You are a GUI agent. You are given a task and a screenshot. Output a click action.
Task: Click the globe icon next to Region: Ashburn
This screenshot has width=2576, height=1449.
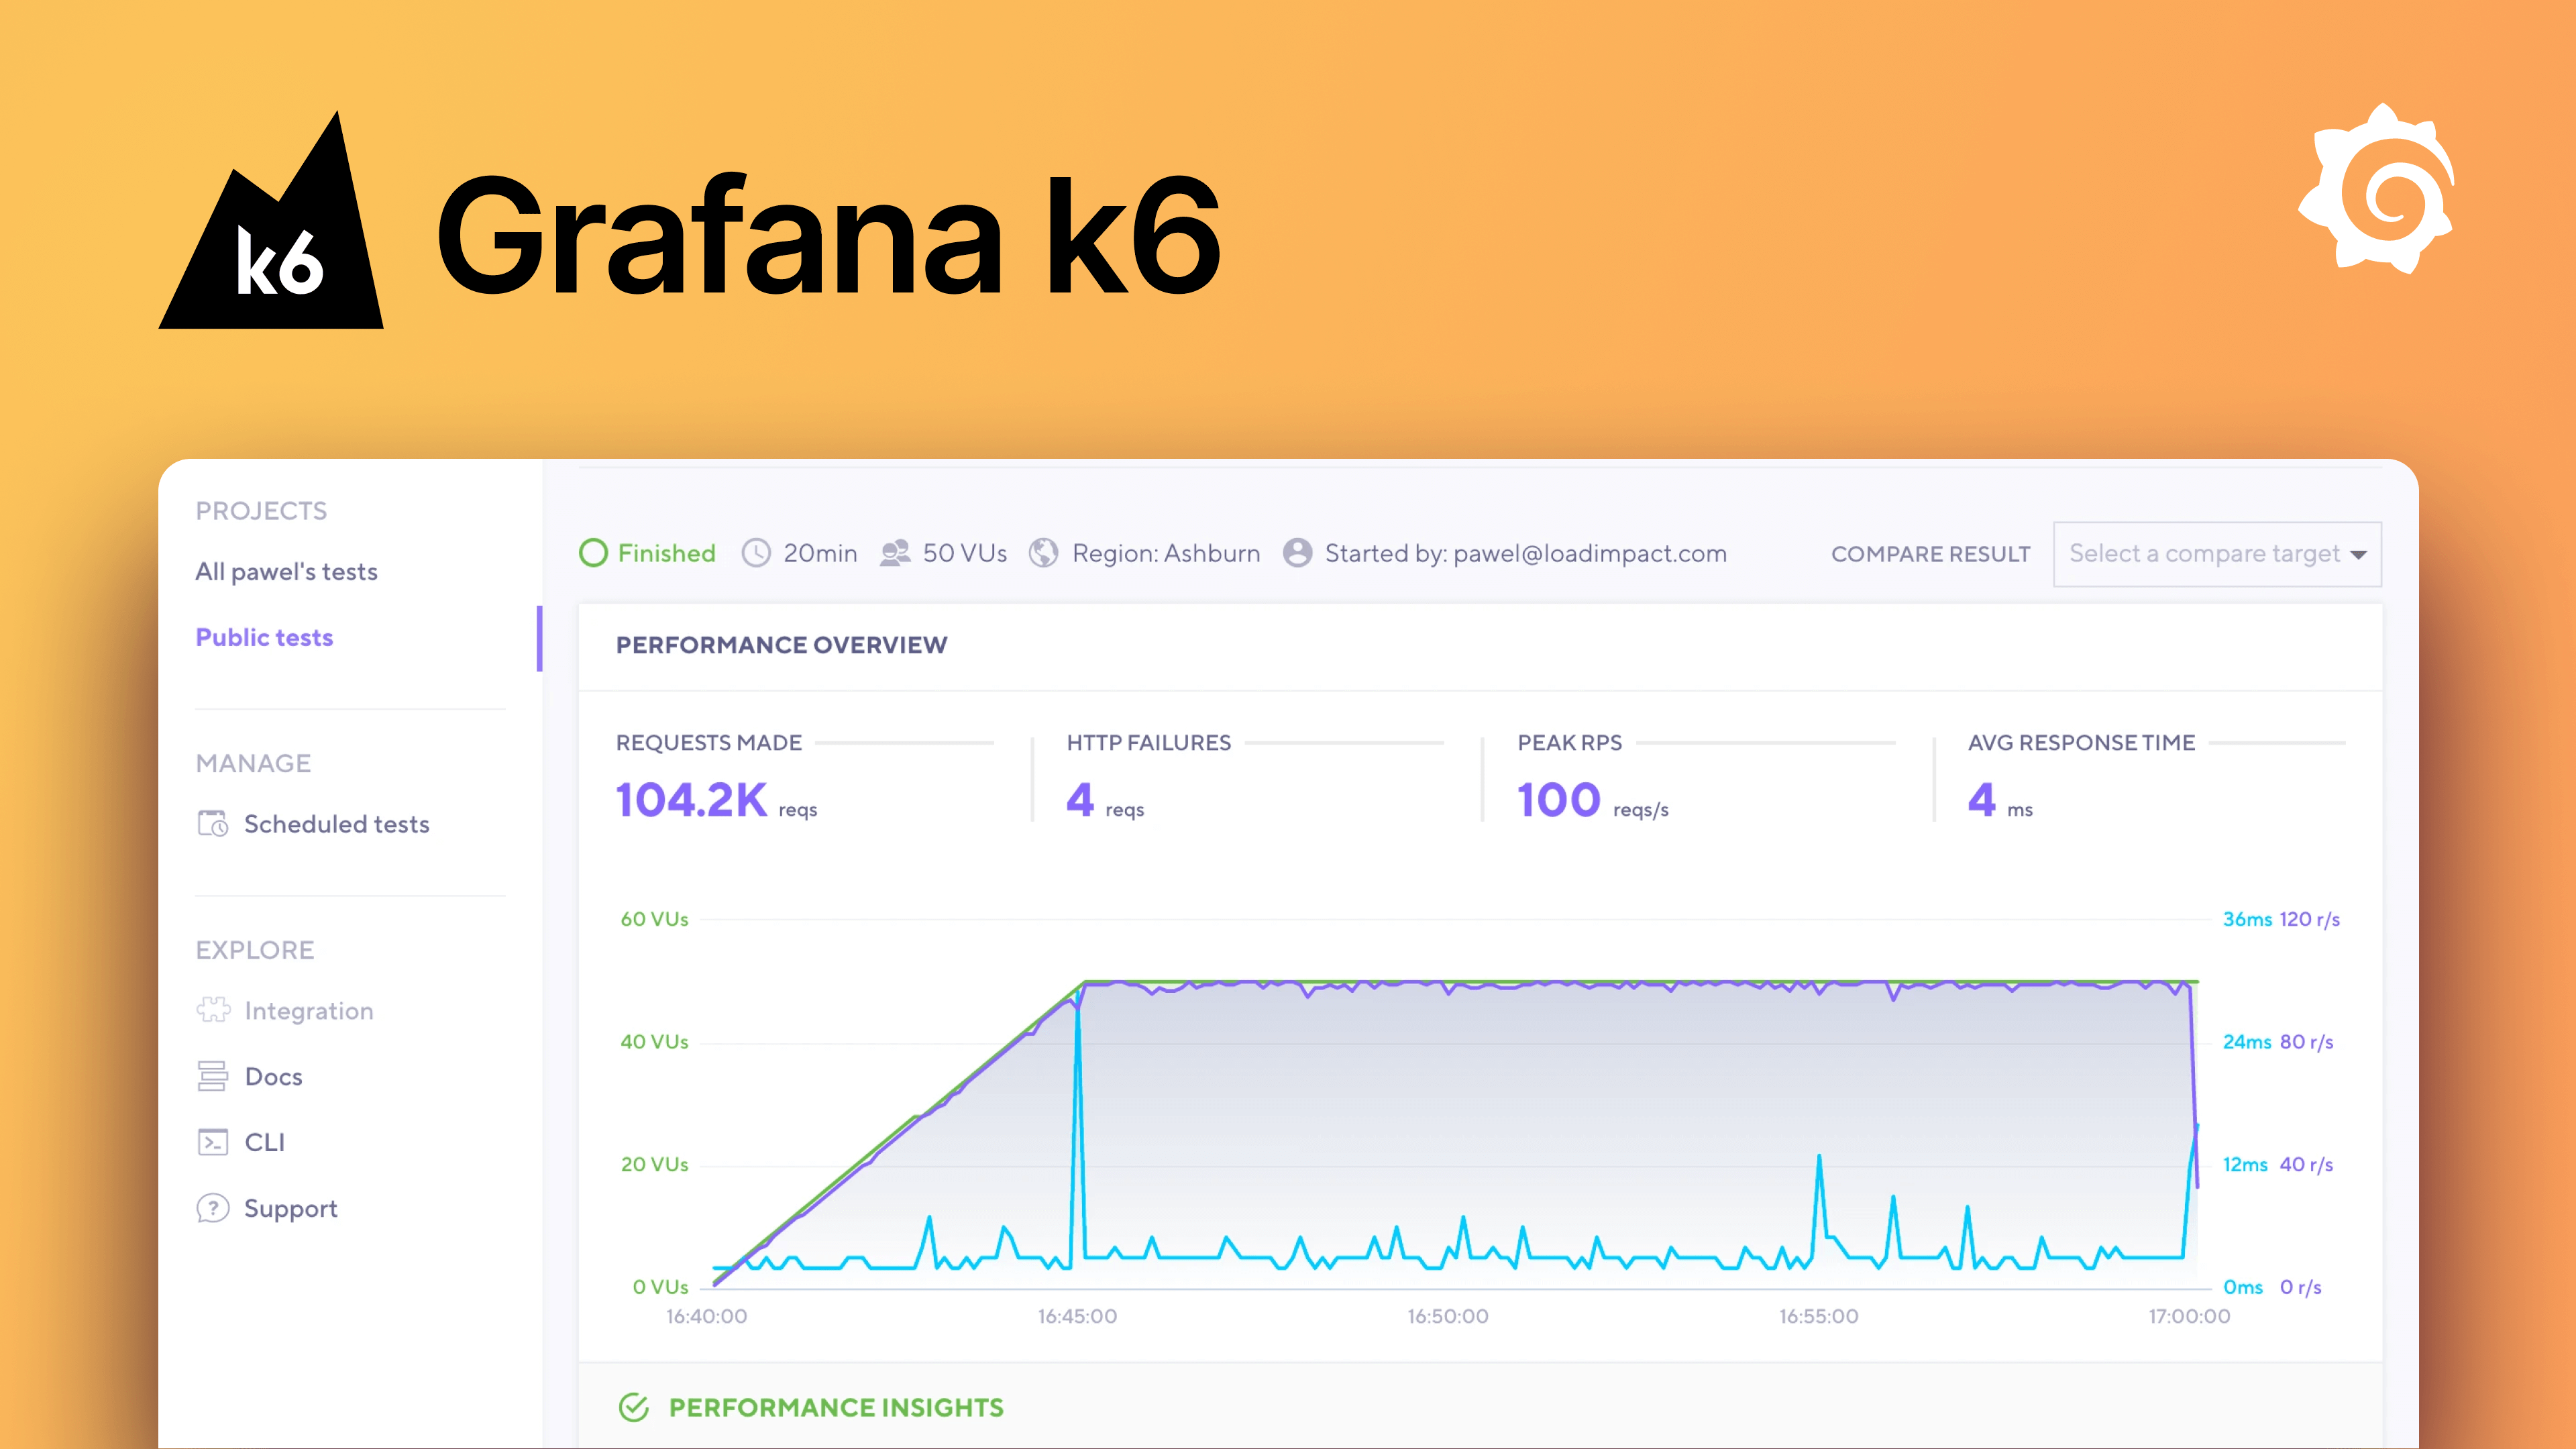(x=1044, y=553)
